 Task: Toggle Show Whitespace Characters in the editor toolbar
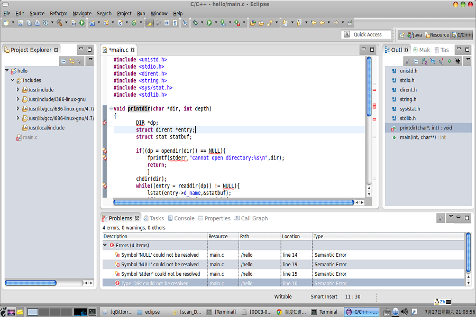175,23
